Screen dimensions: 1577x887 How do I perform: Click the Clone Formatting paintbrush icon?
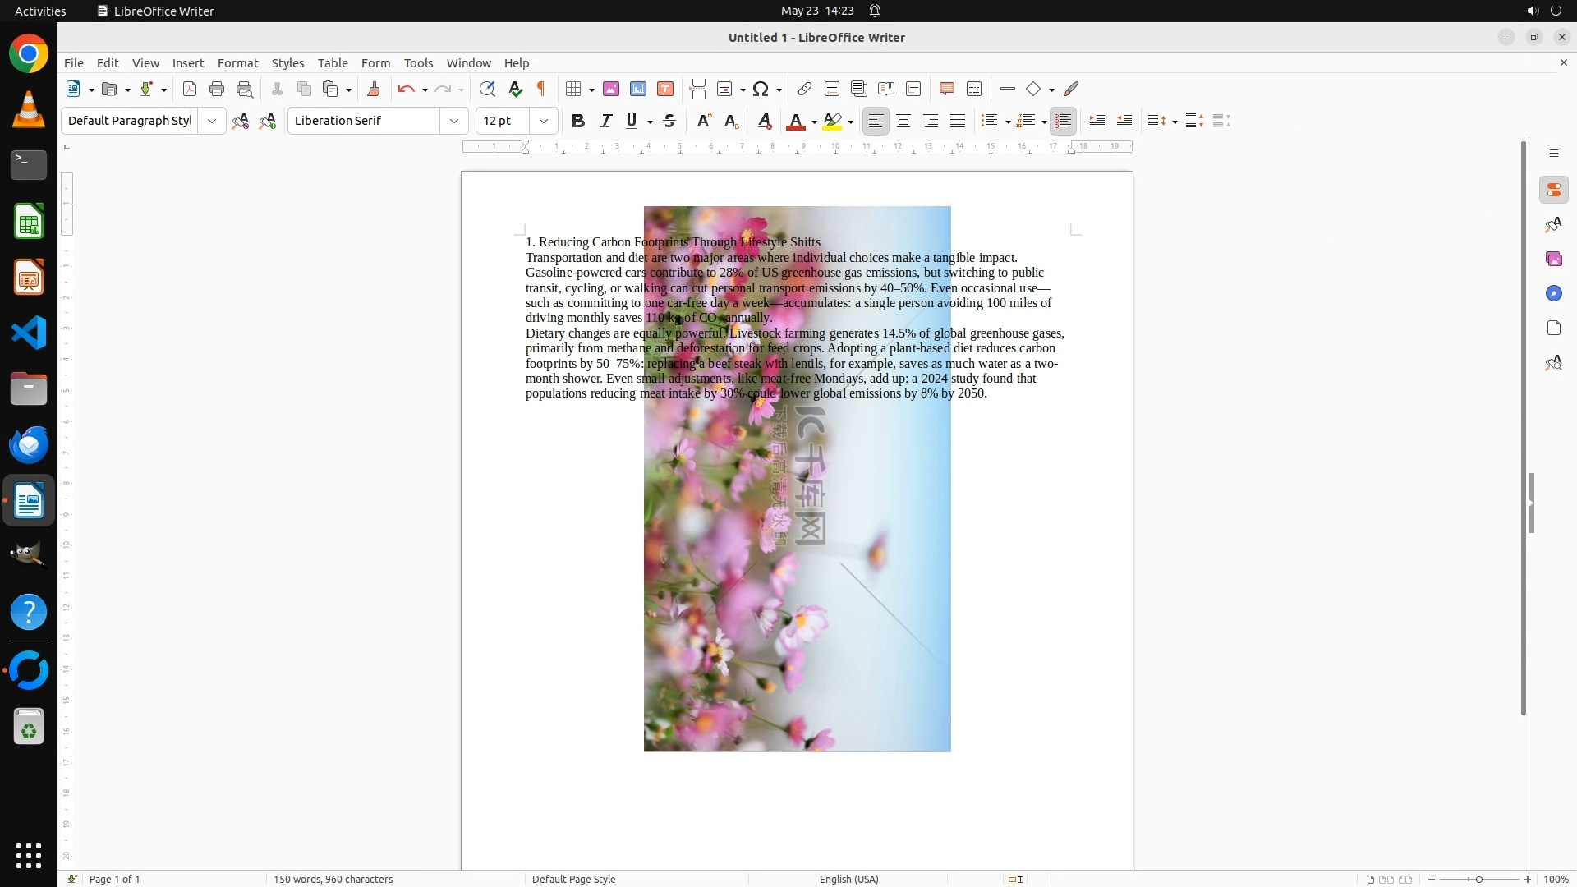tap(374, 89)
